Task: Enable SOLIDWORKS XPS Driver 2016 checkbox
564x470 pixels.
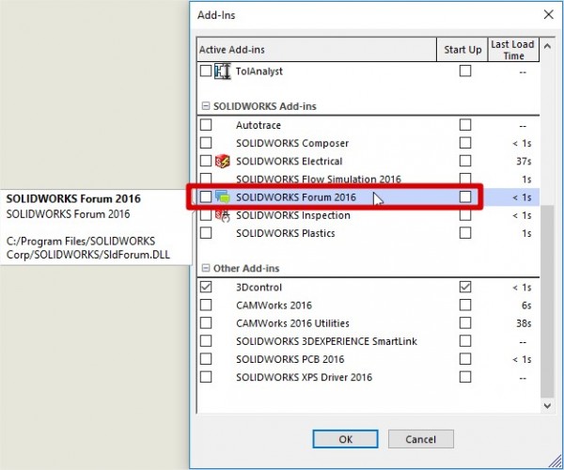Action: tap(206, 377)
